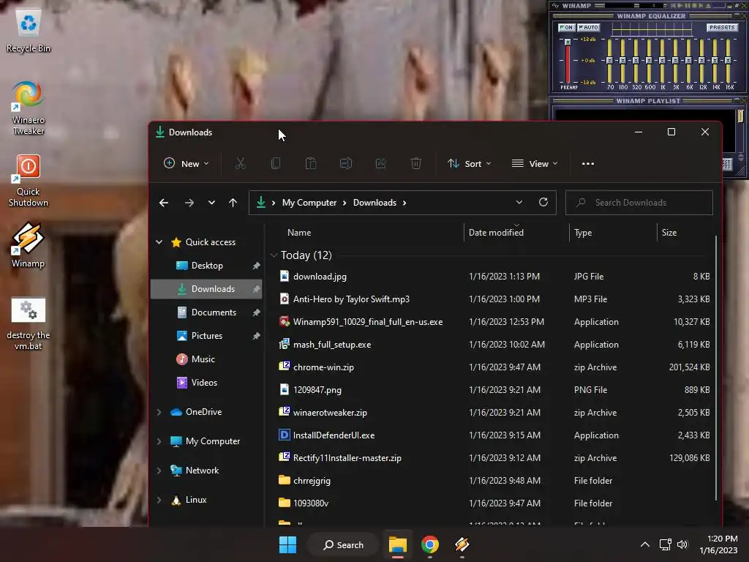Viewport: 749px width, 562px height.
Task: Open the New dropdown menu
Action: pyautogui.click(x=187, y=163)
